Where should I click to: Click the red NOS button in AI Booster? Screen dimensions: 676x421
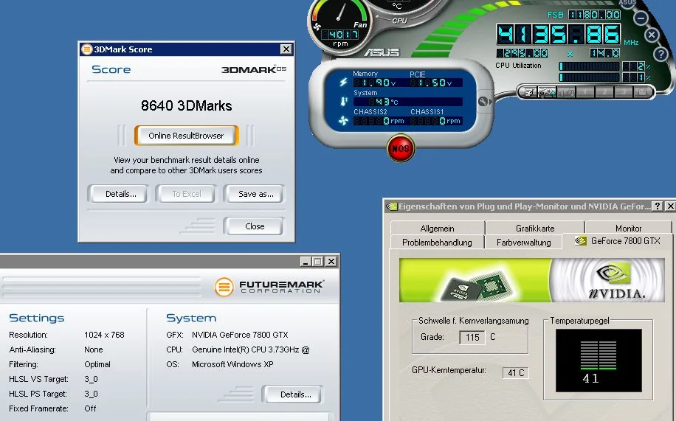coord(401,148)
